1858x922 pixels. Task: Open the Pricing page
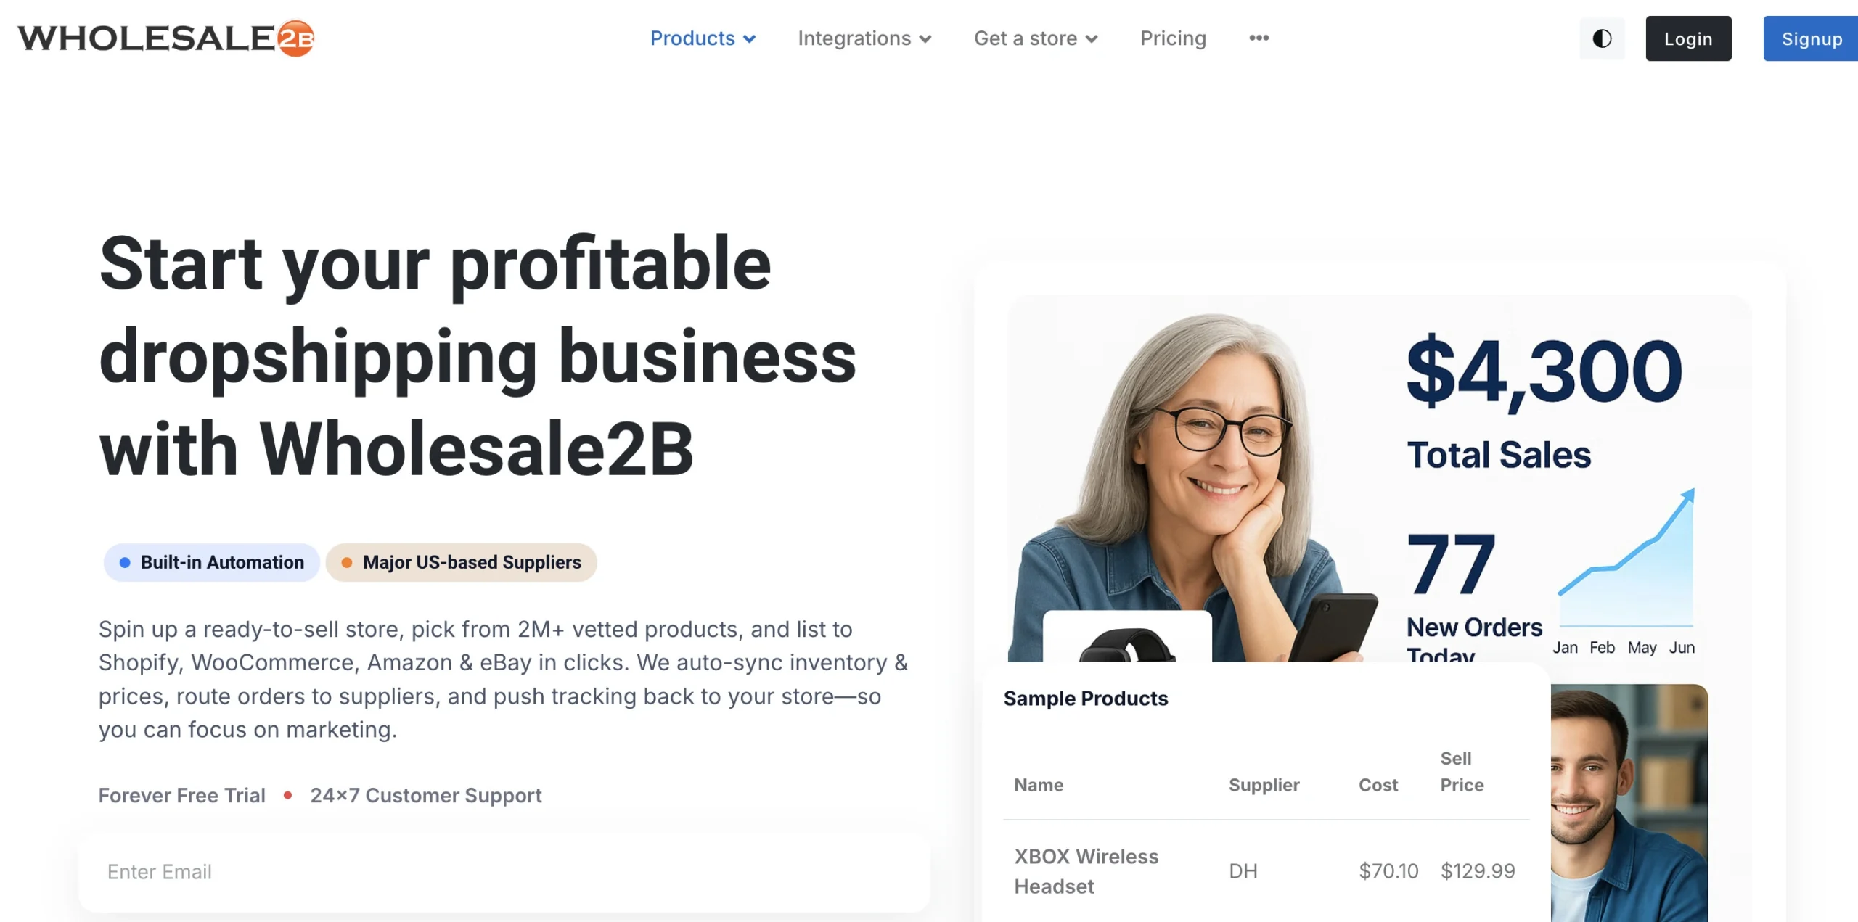click(1172, 38)
